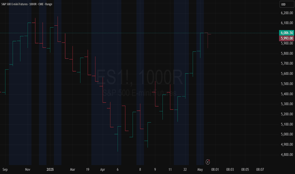Click the May date label
This screenshot has width=295, height=174.
(x=200, y=170)
